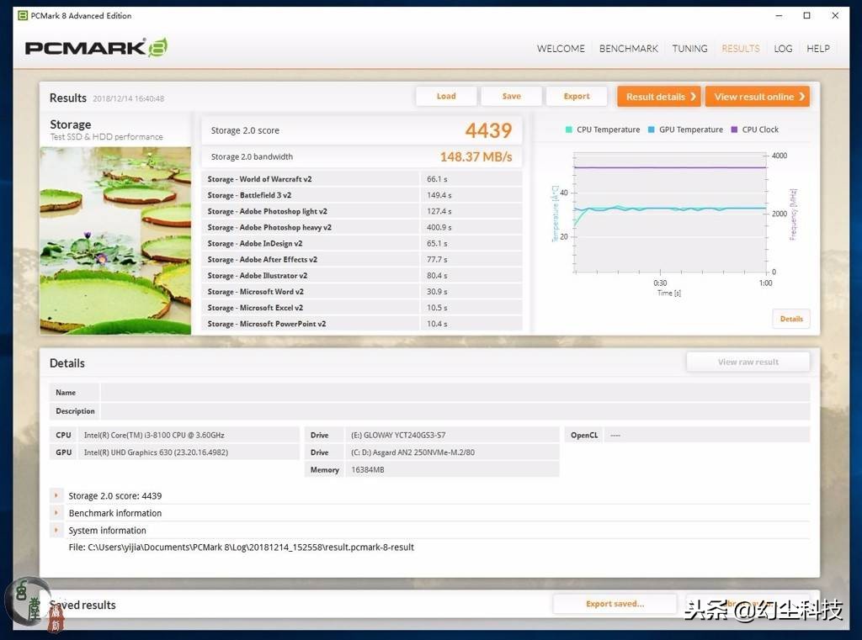Open the TUNING section
The height and width of the screenshot is (640, 862).
[x=689, y=49]
